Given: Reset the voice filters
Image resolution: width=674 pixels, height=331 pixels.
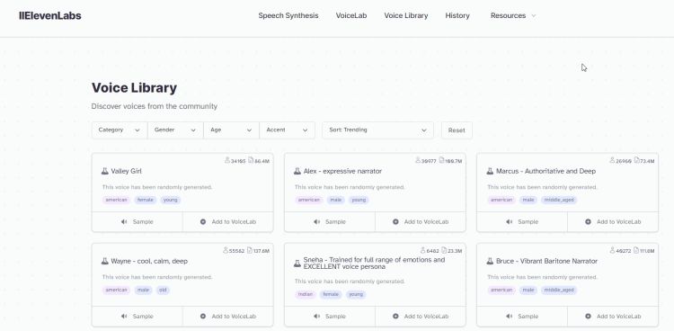Looking at the screenshot, I should 457,130.
